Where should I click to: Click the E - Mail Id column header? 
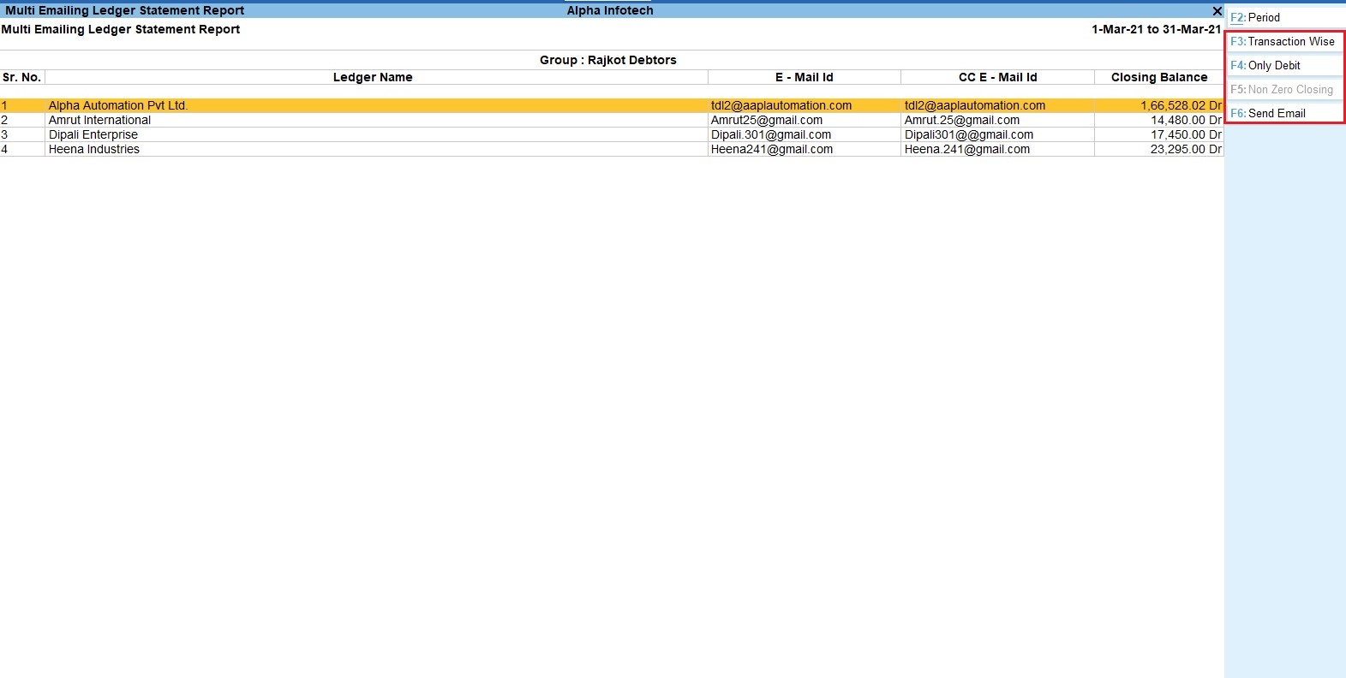click(804, 77)
